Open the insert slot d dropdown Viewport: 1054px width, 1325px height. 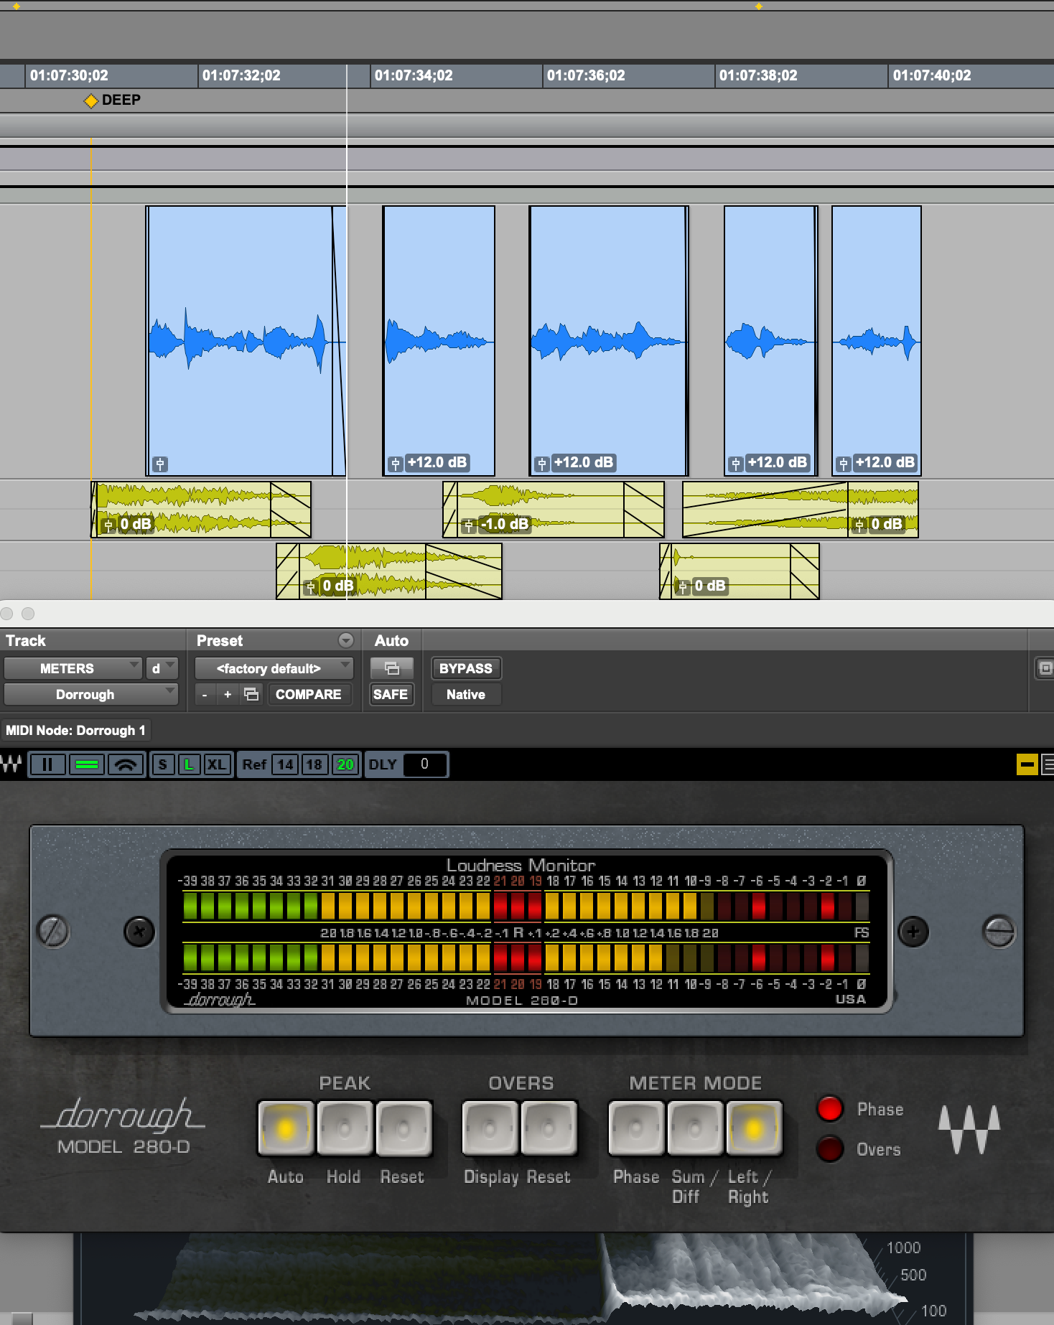(x=162, y=668)
